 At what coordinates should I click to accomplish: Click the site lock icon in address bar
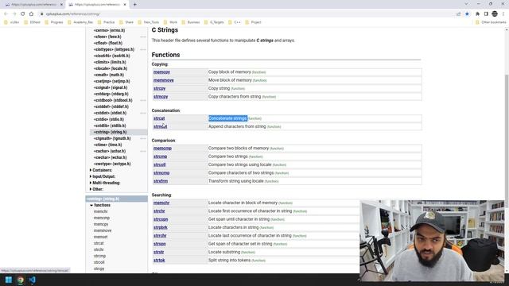click(x=41, y=14)
